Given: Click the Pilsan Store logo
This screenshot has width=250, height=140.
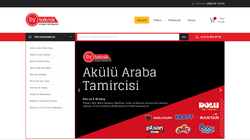Looking at the screenshot, I should [155, 129].
